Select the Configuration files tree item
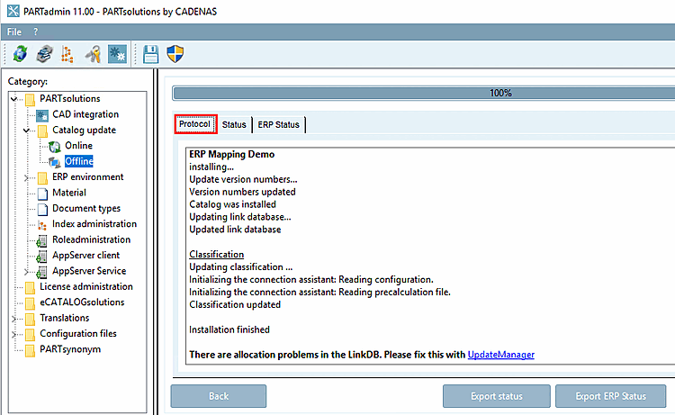This screenshot has height=415, width=675. (78, 334)
